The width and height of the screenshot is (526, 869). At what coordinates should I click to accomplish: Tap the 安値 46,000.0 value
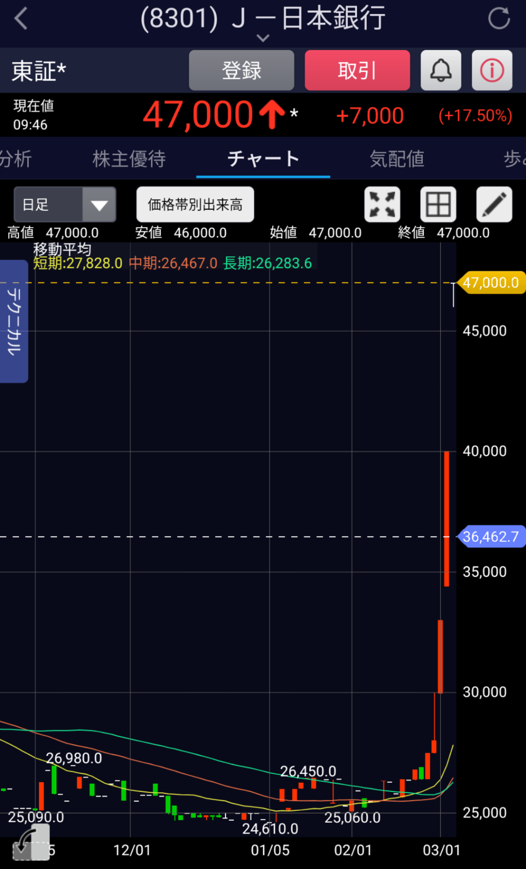(x=181, y=233)
